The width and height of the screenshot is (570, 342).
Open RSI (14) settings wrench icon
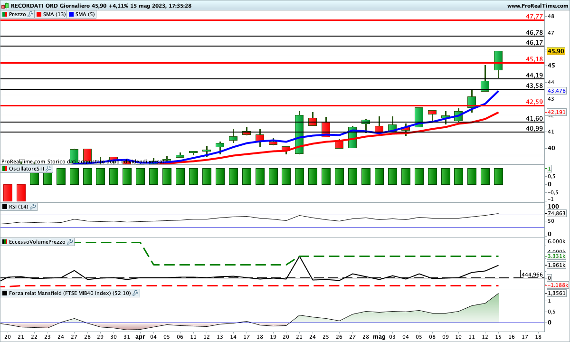pyautogui.click(x=33, y=207)
